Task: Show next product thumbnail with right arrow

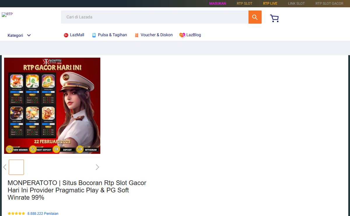Action: pos(97,167)
